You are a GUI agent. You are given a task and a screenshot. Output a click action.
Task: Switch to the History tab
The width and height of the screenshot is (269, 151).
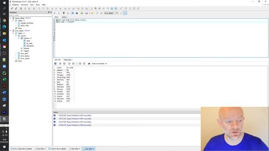(x=64, y=17)
